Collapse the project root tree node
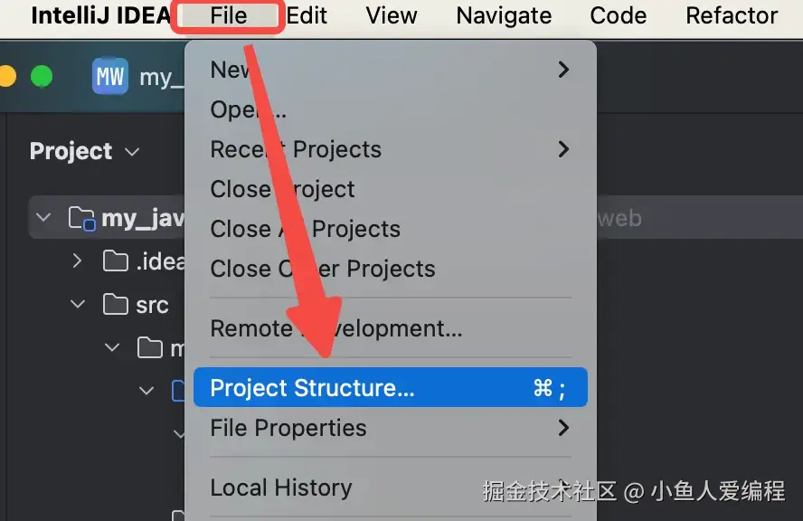The width and height of the screenshot is (803, 521). click(43, 218)
